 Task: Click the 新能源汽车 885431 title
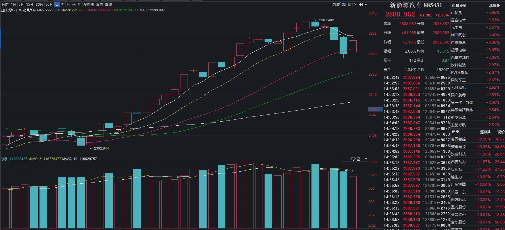[x=416, y=5]
